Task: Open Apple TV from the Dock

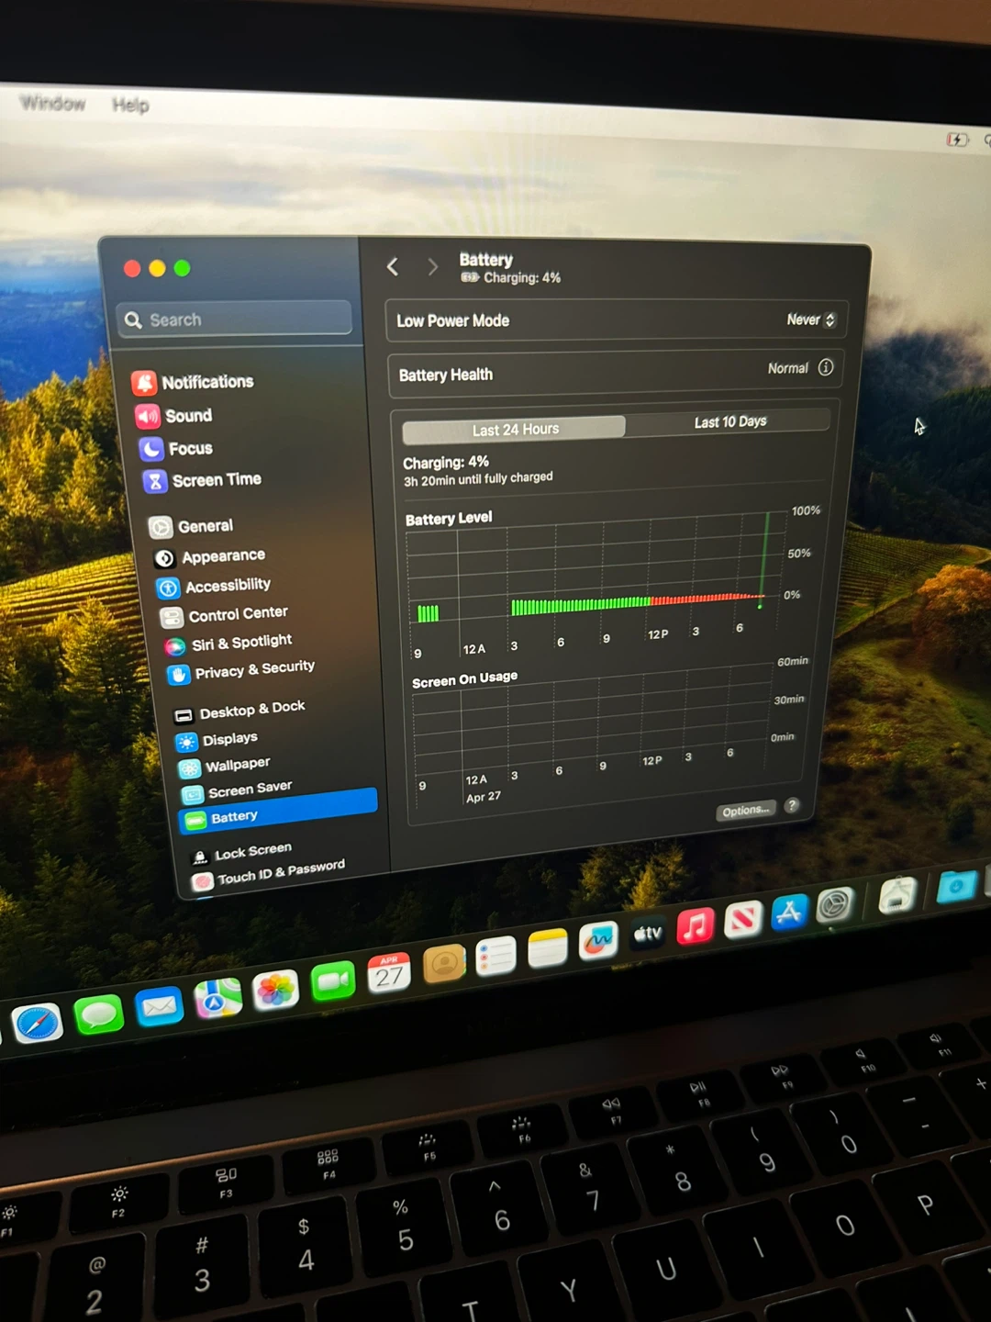Action: pyautogui.click(x=648, y=934)
